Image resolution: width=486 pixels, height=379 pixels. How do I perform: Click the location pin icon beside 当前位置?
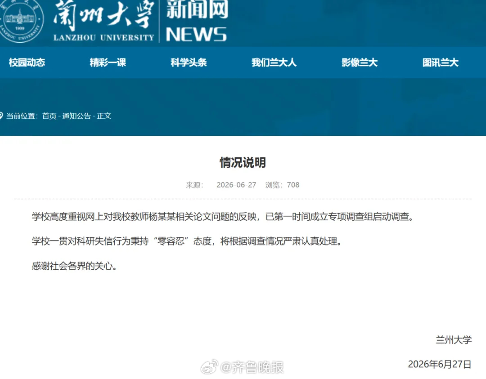point(1,116)
